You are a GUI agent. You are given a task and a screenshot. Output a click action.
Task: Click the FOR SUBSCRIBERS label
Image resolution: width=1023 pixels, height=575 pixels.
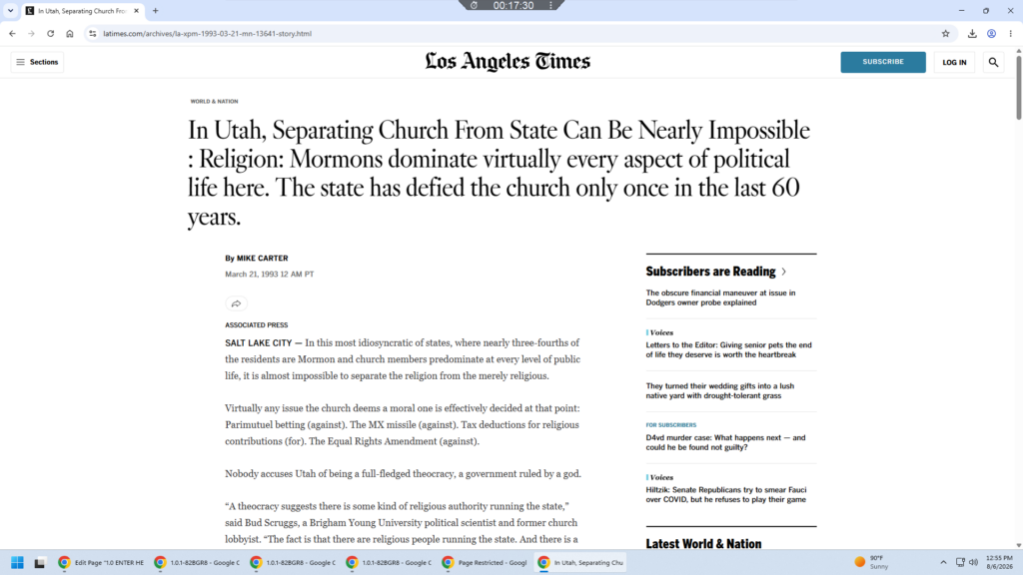coord(670,424)
